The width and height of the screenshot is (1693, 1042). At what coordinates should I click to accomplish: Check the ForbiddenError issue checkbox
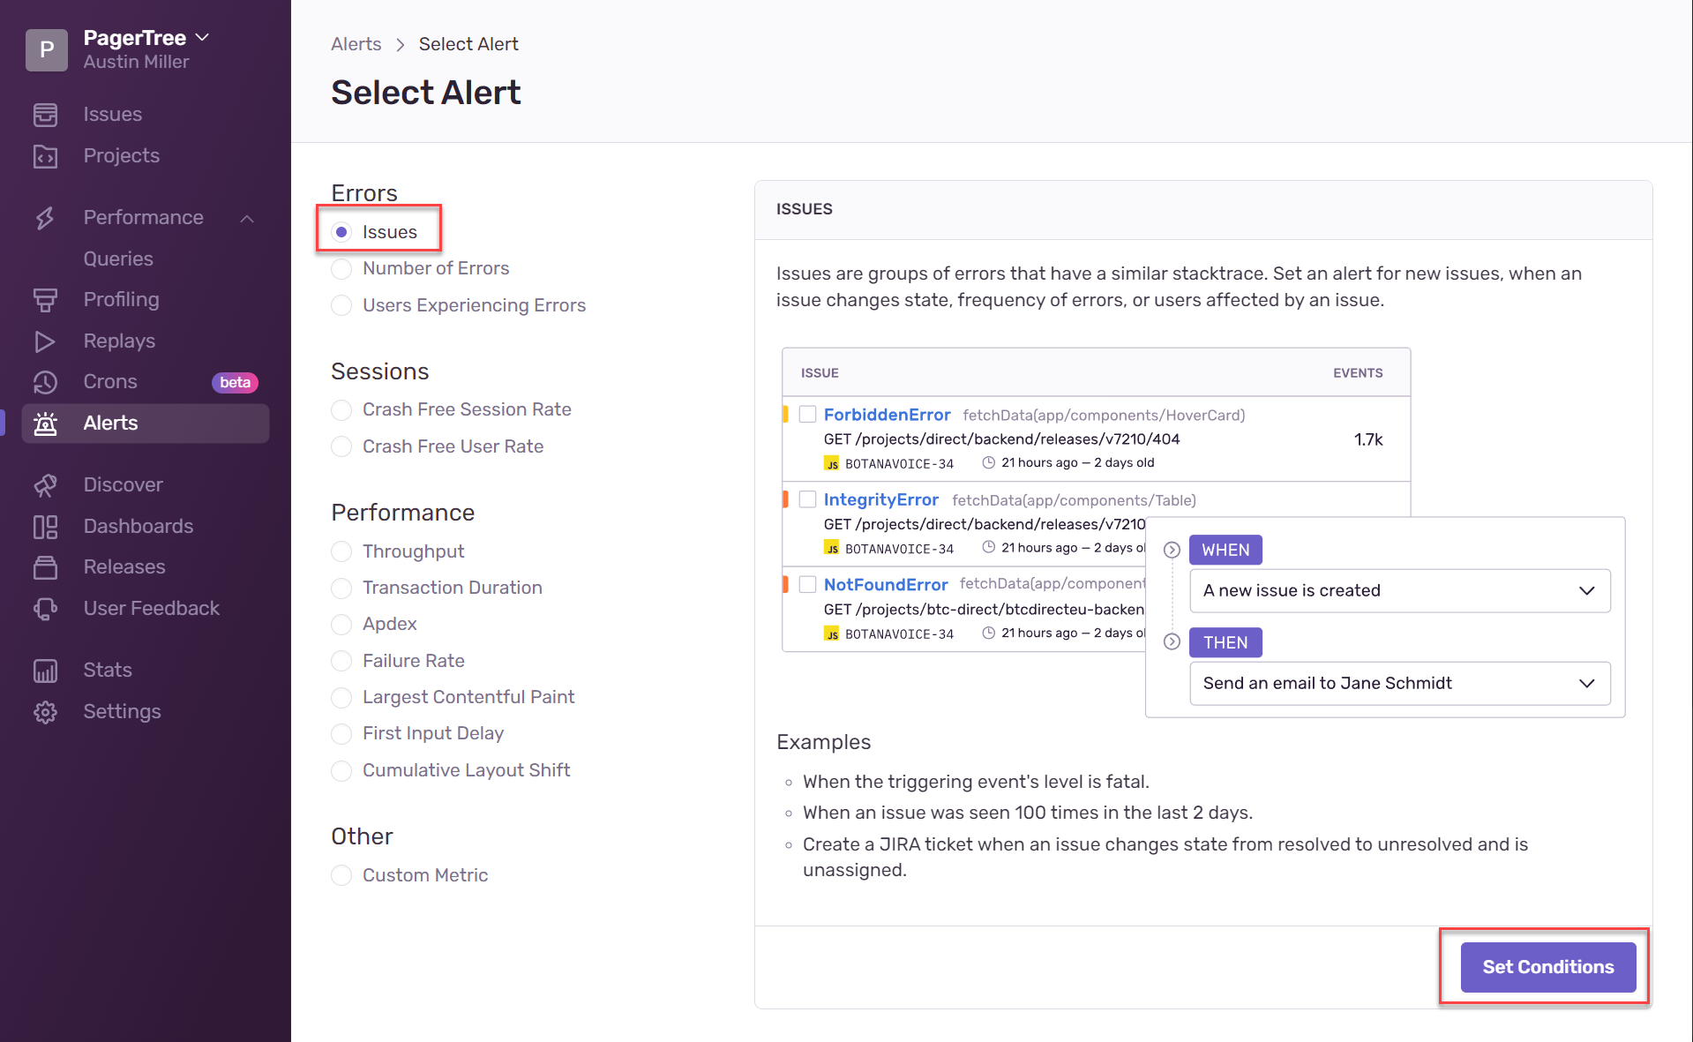click(x=807, y=415)
